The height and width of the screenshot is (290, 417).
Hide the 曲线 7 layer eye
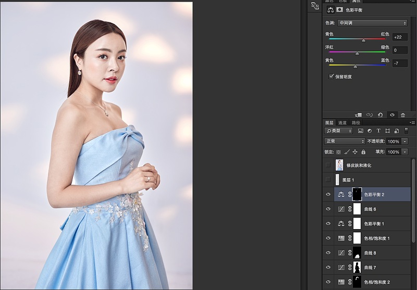328,268
